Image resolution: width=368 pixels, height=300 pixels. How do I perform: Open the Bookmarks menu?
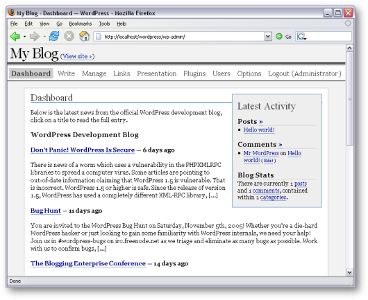tap(81, 24)
